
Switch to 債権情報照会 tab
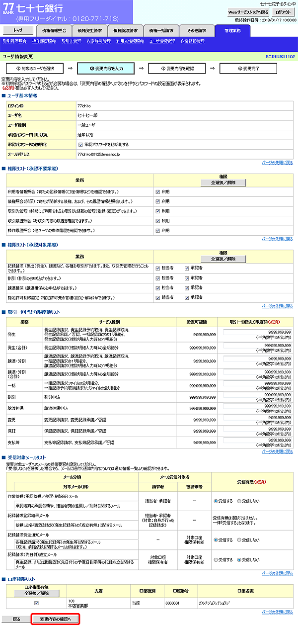coord(54,30)
